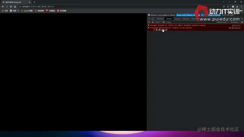The height and width of the screenshot is (137, 244).
Task: Go back to the previous page
Action: [3, 6]
